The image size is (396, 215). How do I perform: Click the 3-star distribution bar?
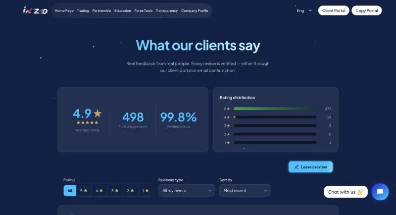tap(275, 125)
